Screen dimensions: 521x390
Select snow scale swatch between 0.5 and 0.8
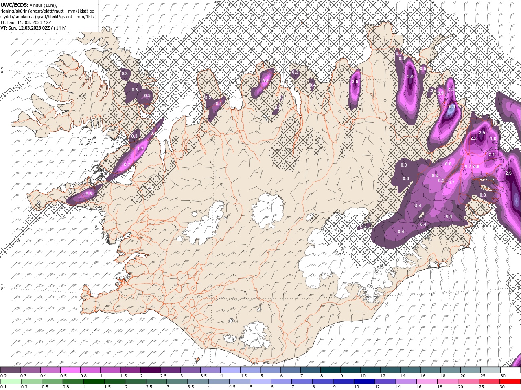pyautogui.click(x=70, y=370)
